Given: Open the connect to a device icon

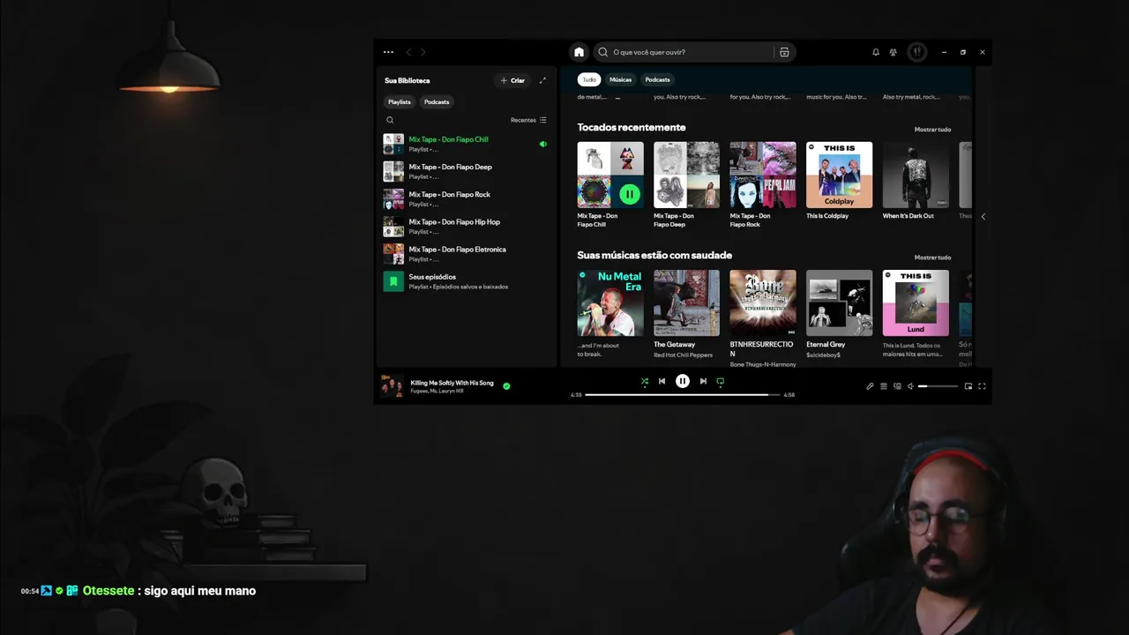Looking at the screenshot, I should pos(898,386).
